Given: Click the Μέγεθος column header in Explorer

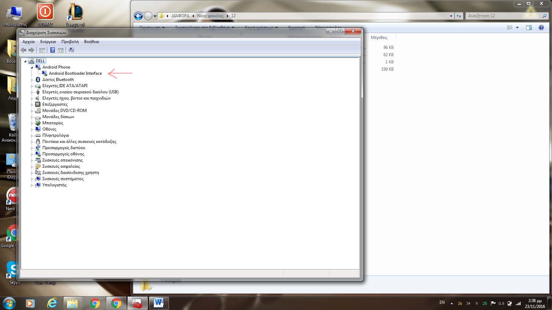Looking at the screenshot, I should [379, 38].
